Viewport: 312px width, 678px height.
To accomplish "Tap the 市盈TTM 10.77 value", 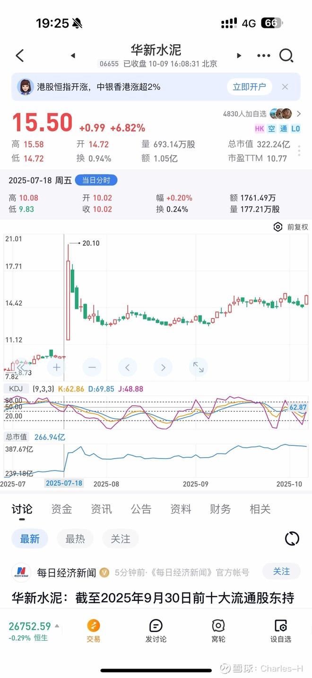I will coord(277,158).
